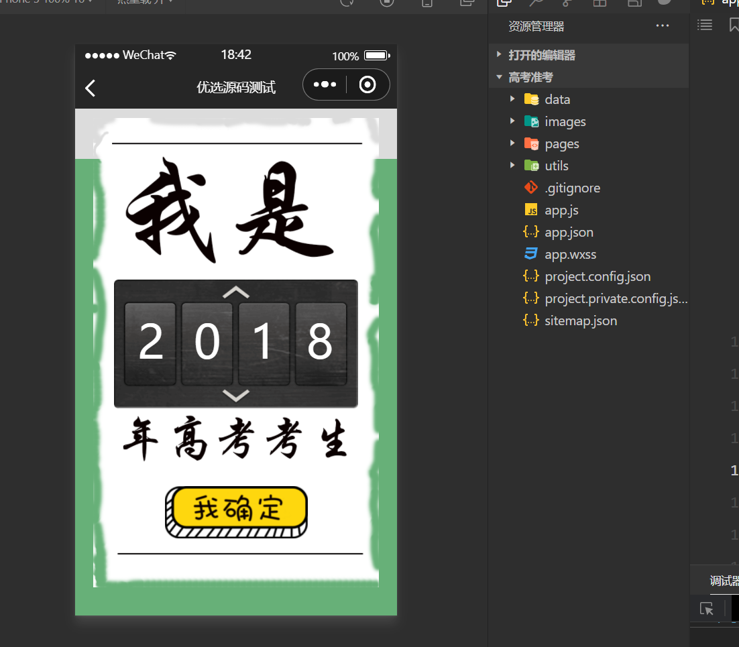Collapse the 高考准考 project root
Viewport: 739px width, 647px height.
point(499,77)
